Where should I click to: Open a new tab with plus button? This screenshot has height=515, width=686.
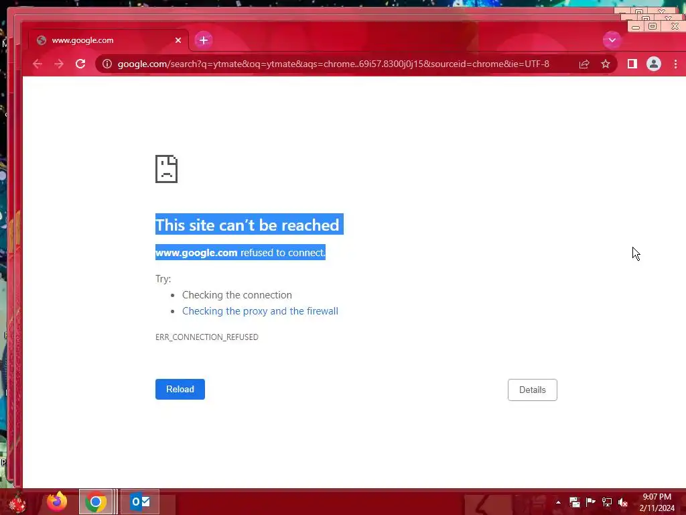(204, 40)
